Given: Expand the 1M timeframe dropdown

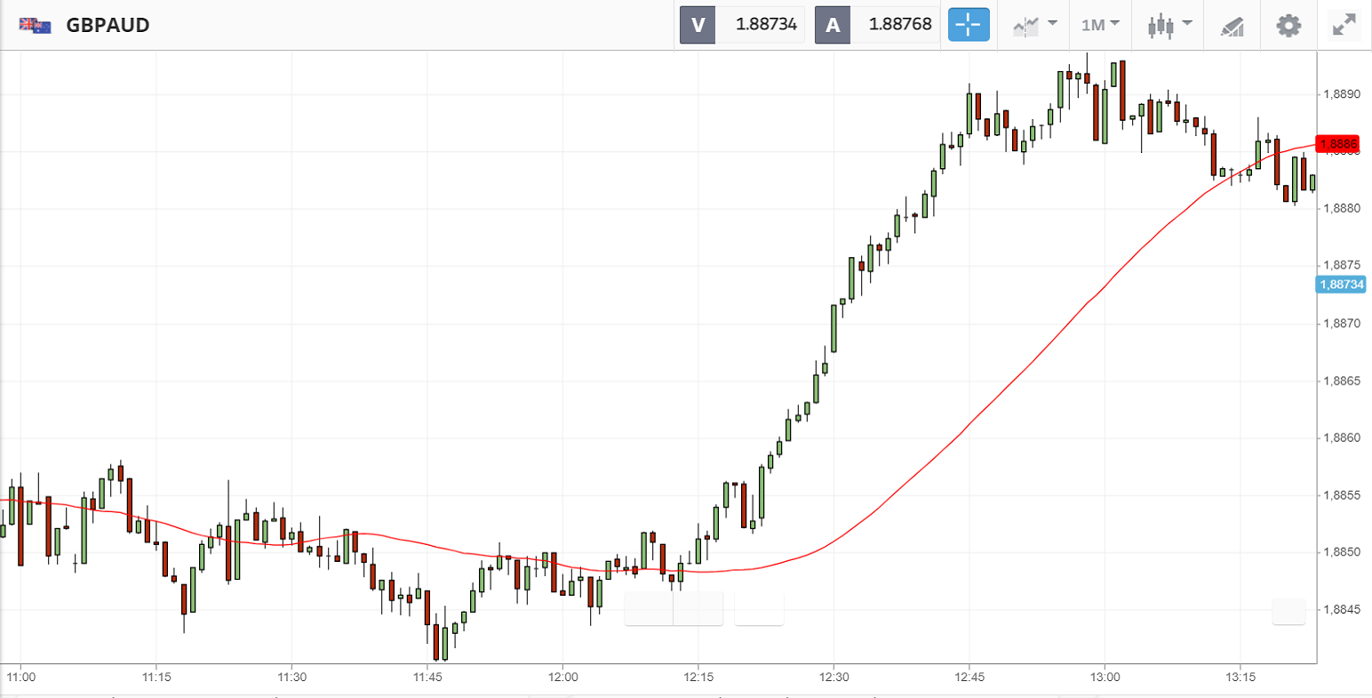Looking at the screenshot, I should pos(1100,25).
